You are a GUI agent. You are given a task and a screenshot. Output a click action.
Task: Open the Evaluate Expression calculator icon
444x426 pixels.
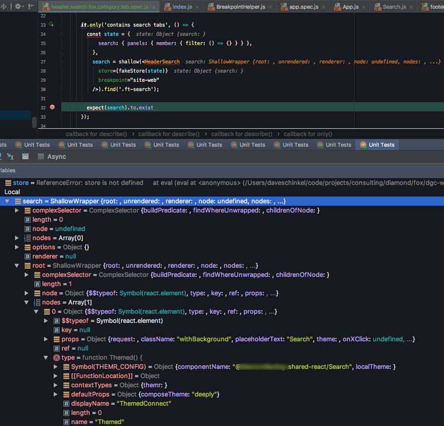pyautogui.click(x=26, y=156)
